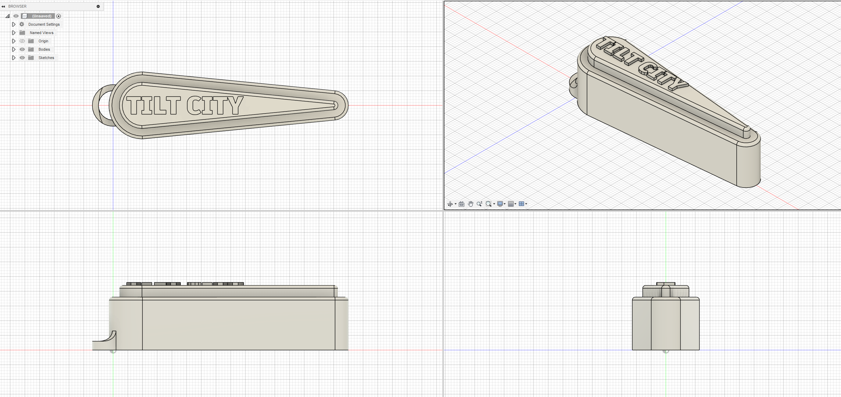Select the Orbit tool in navigation bar

450,204
